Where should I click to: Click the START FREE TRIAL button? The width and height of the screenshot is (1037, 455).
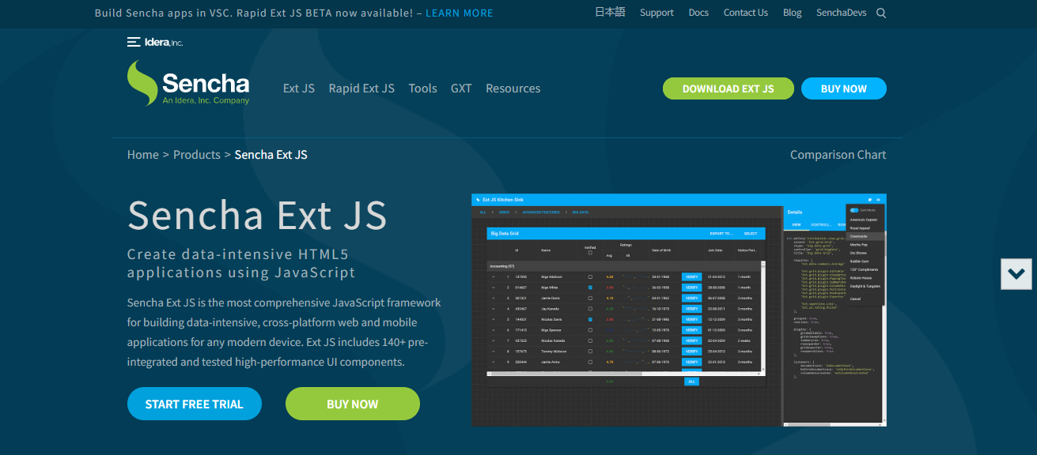(195, 404)
